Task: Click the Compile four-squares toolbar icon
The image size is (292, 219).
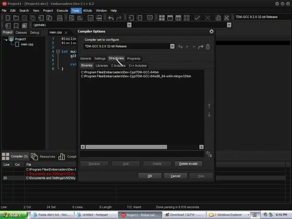Action: (x=162, y=18)
